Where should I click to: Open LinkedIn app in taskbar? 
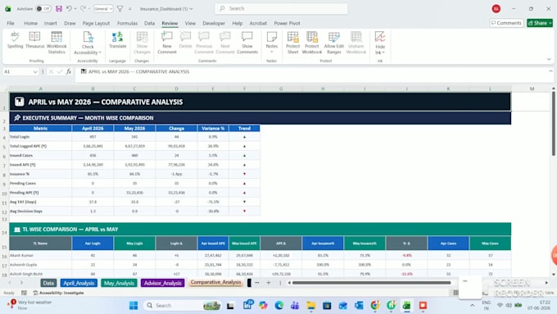click(247, 305)
